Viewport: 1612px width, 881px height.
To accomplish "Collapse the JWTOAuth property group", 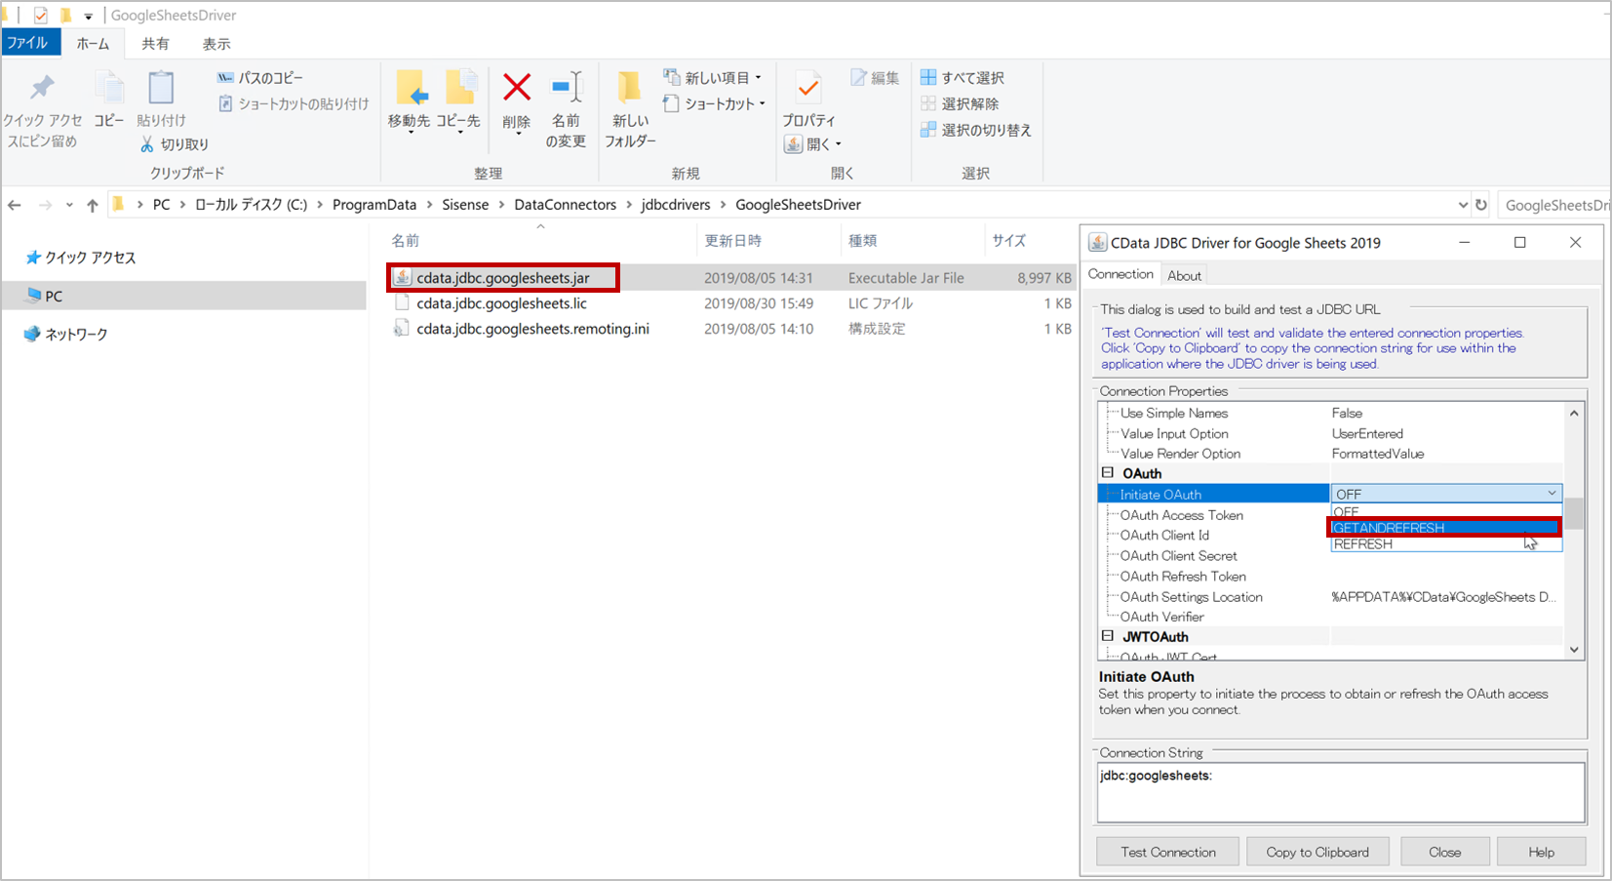I will coord(1108,636).
